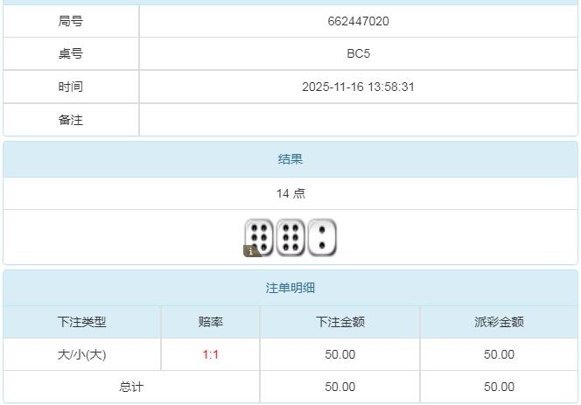The image size is (581, 405).
Task: Click the 总计 total row label
Action: (x=131, y=387)
